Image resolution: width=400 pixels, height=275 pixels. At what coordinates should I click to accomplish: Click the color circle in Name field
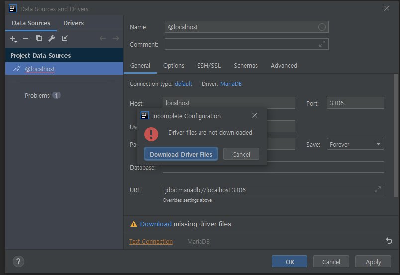pyautogui.click(x=322, y=27)
